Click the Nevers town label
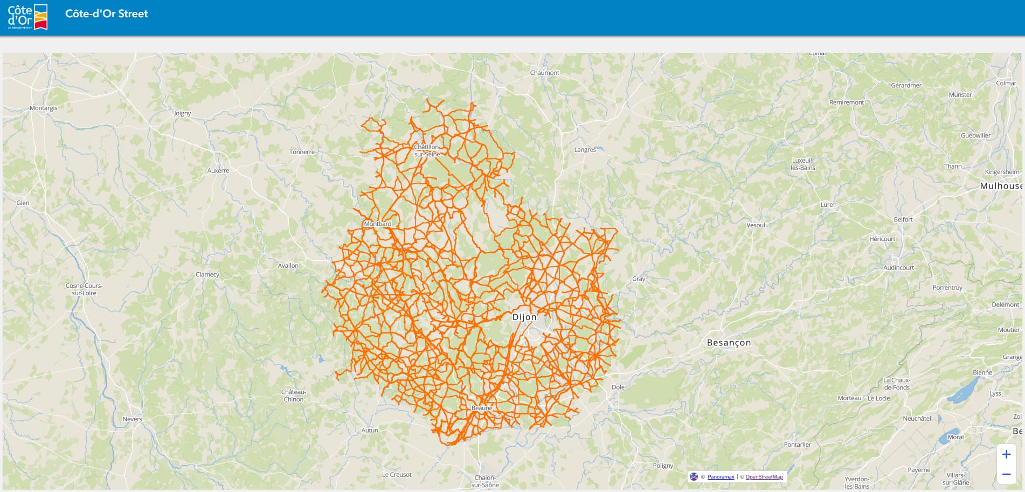The width and height of the screenshot is (1025, 492). click(x=132, y=419)
